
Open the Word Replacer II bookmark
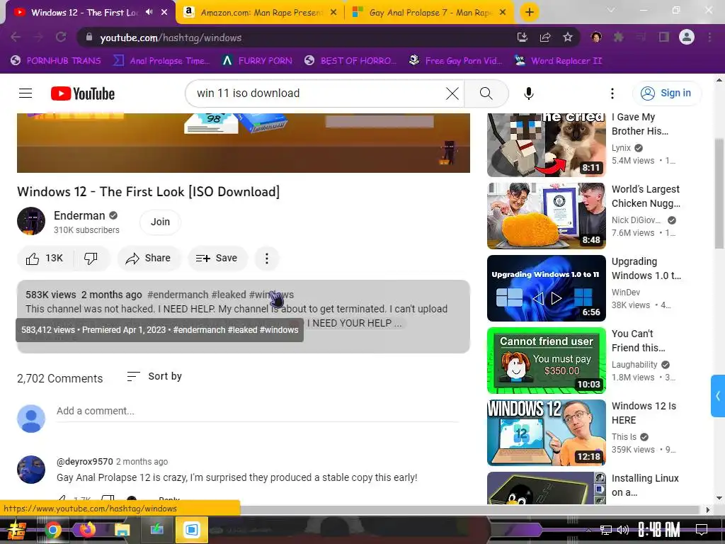[559, 61]
